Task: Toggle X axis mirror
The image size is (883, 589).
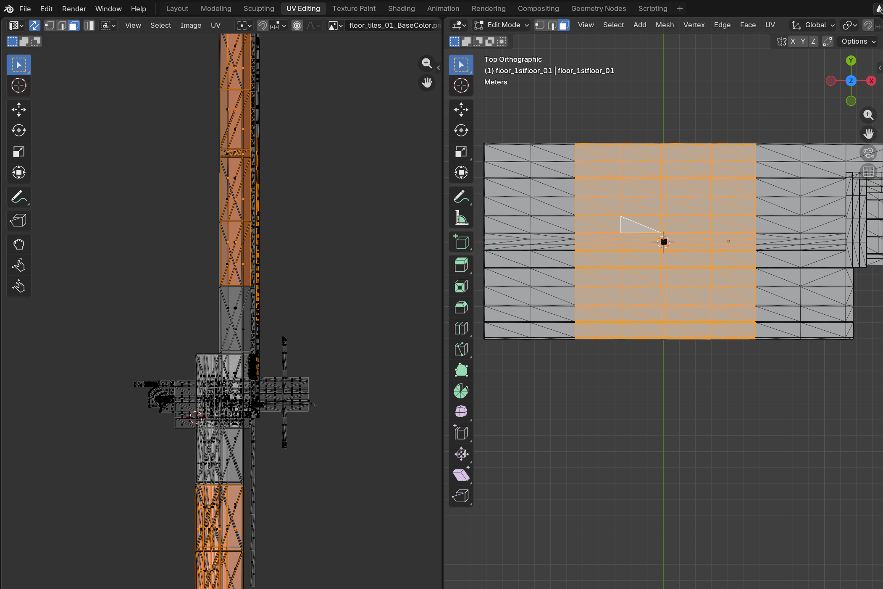Action: tap(793, 41)
